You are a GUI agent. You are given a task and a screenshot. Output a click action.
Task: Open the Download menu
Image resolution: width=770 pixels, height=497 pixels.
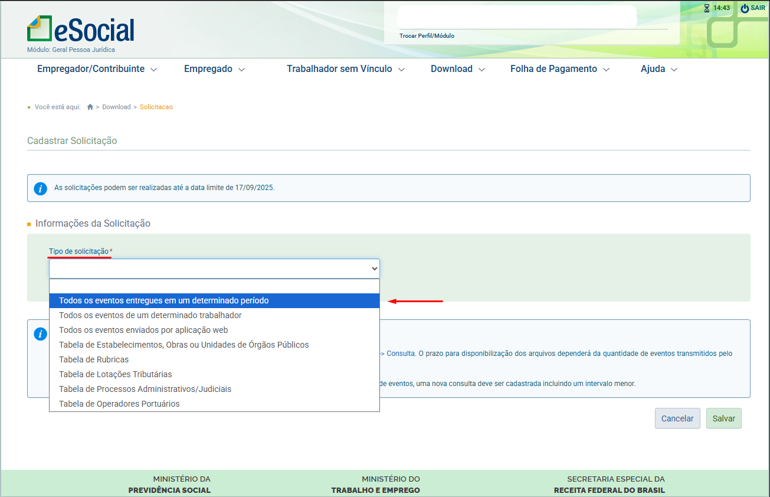click(x=458, y=69)
